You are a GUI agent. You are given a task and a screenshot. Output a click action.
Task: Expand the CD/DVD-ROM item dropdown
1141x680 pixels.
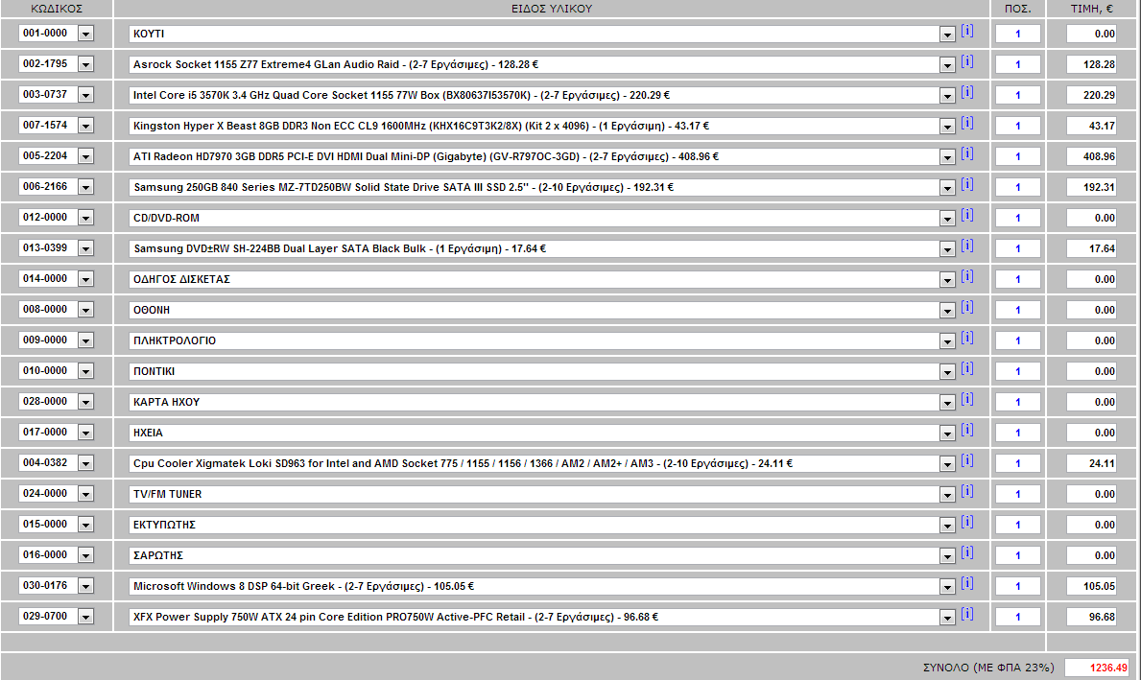click(x=947, y=218)
